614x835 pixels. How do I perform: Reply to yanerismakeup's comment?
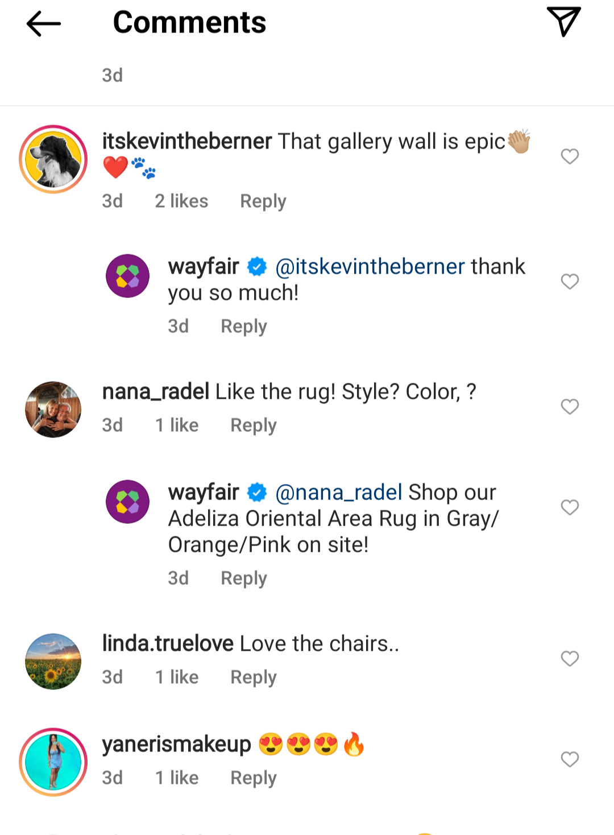pyautogui.click(x=254, y=778)
